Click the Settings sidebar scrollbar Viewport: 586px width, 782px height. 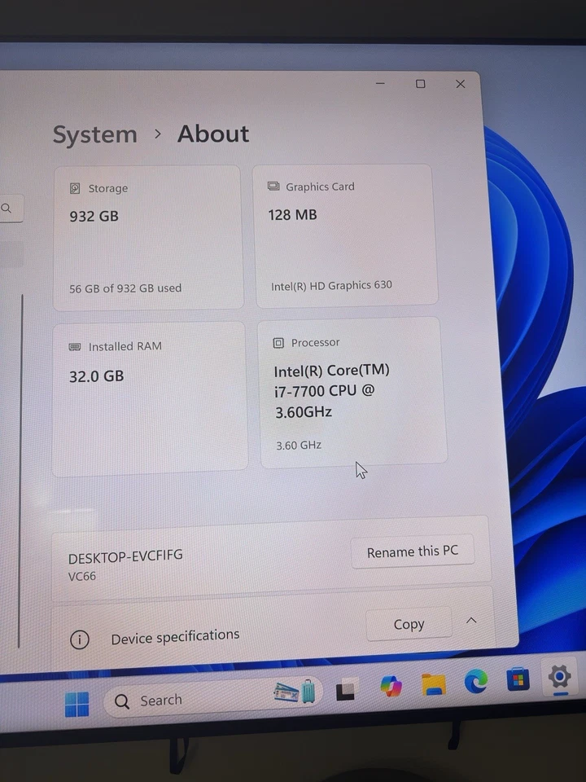tap(20, 471)
